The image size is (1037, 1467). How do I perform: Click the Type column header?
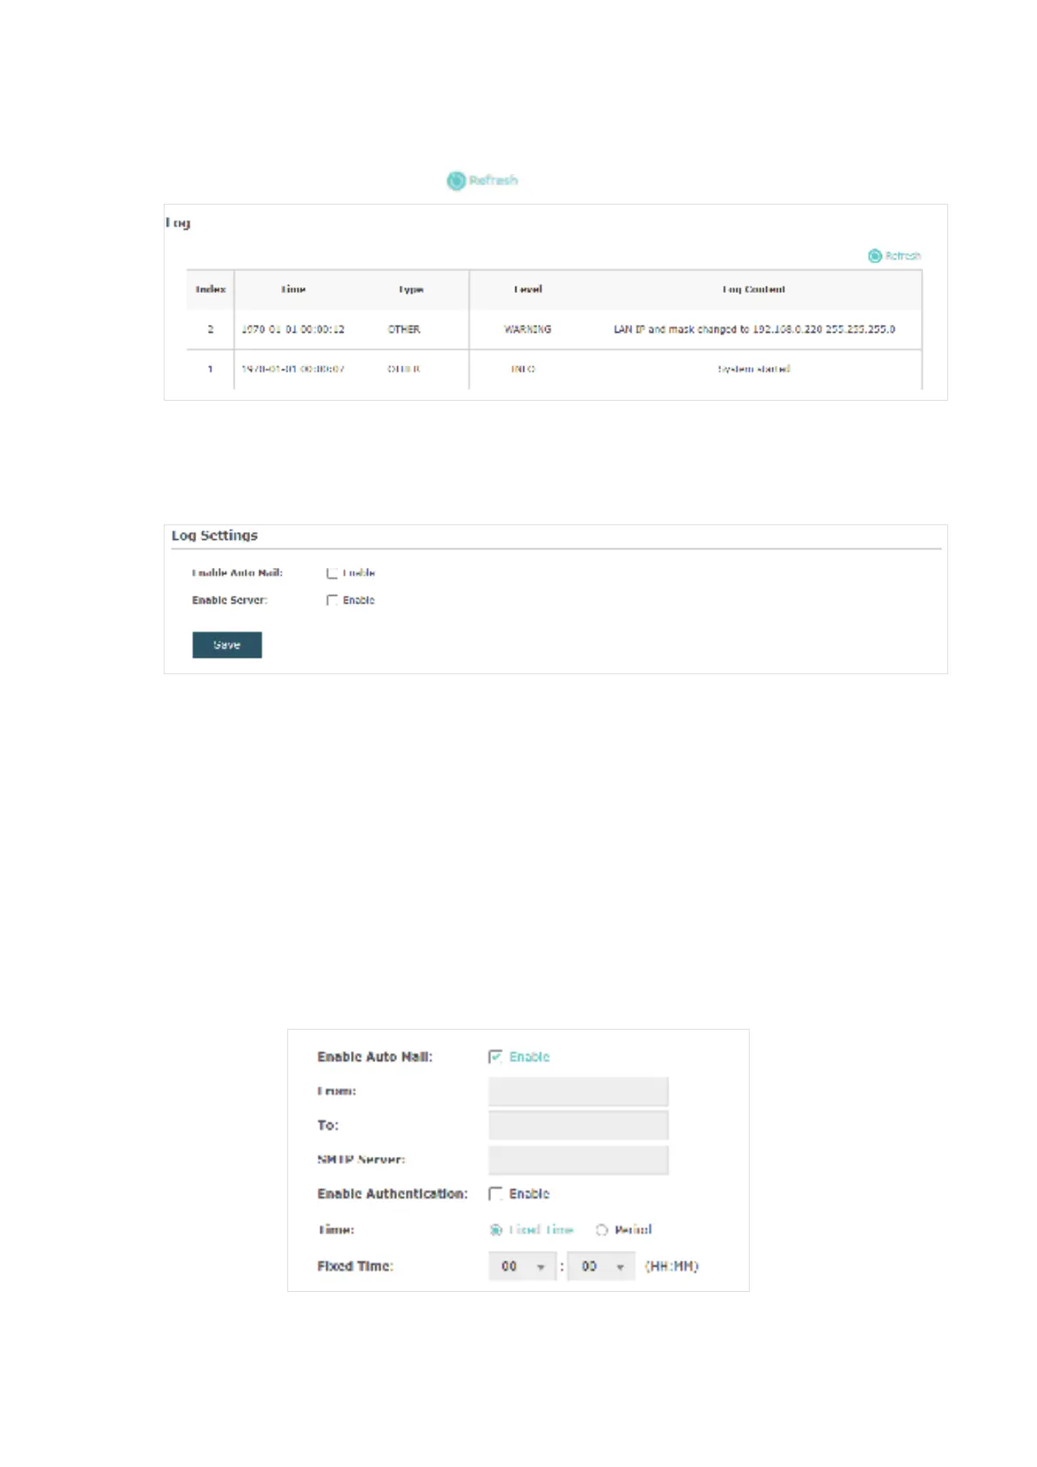tap(411, 289)
